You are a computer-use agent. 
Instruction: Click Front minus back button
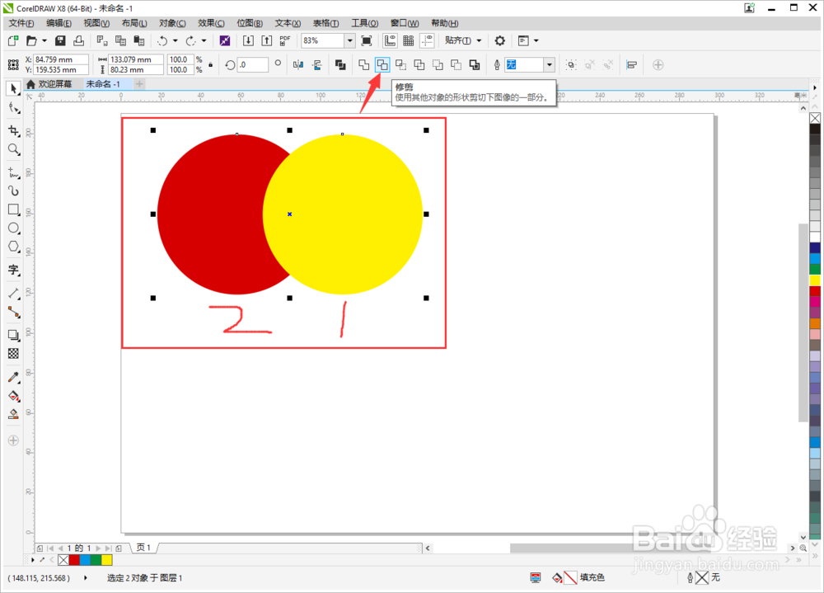tap(438, 64)
